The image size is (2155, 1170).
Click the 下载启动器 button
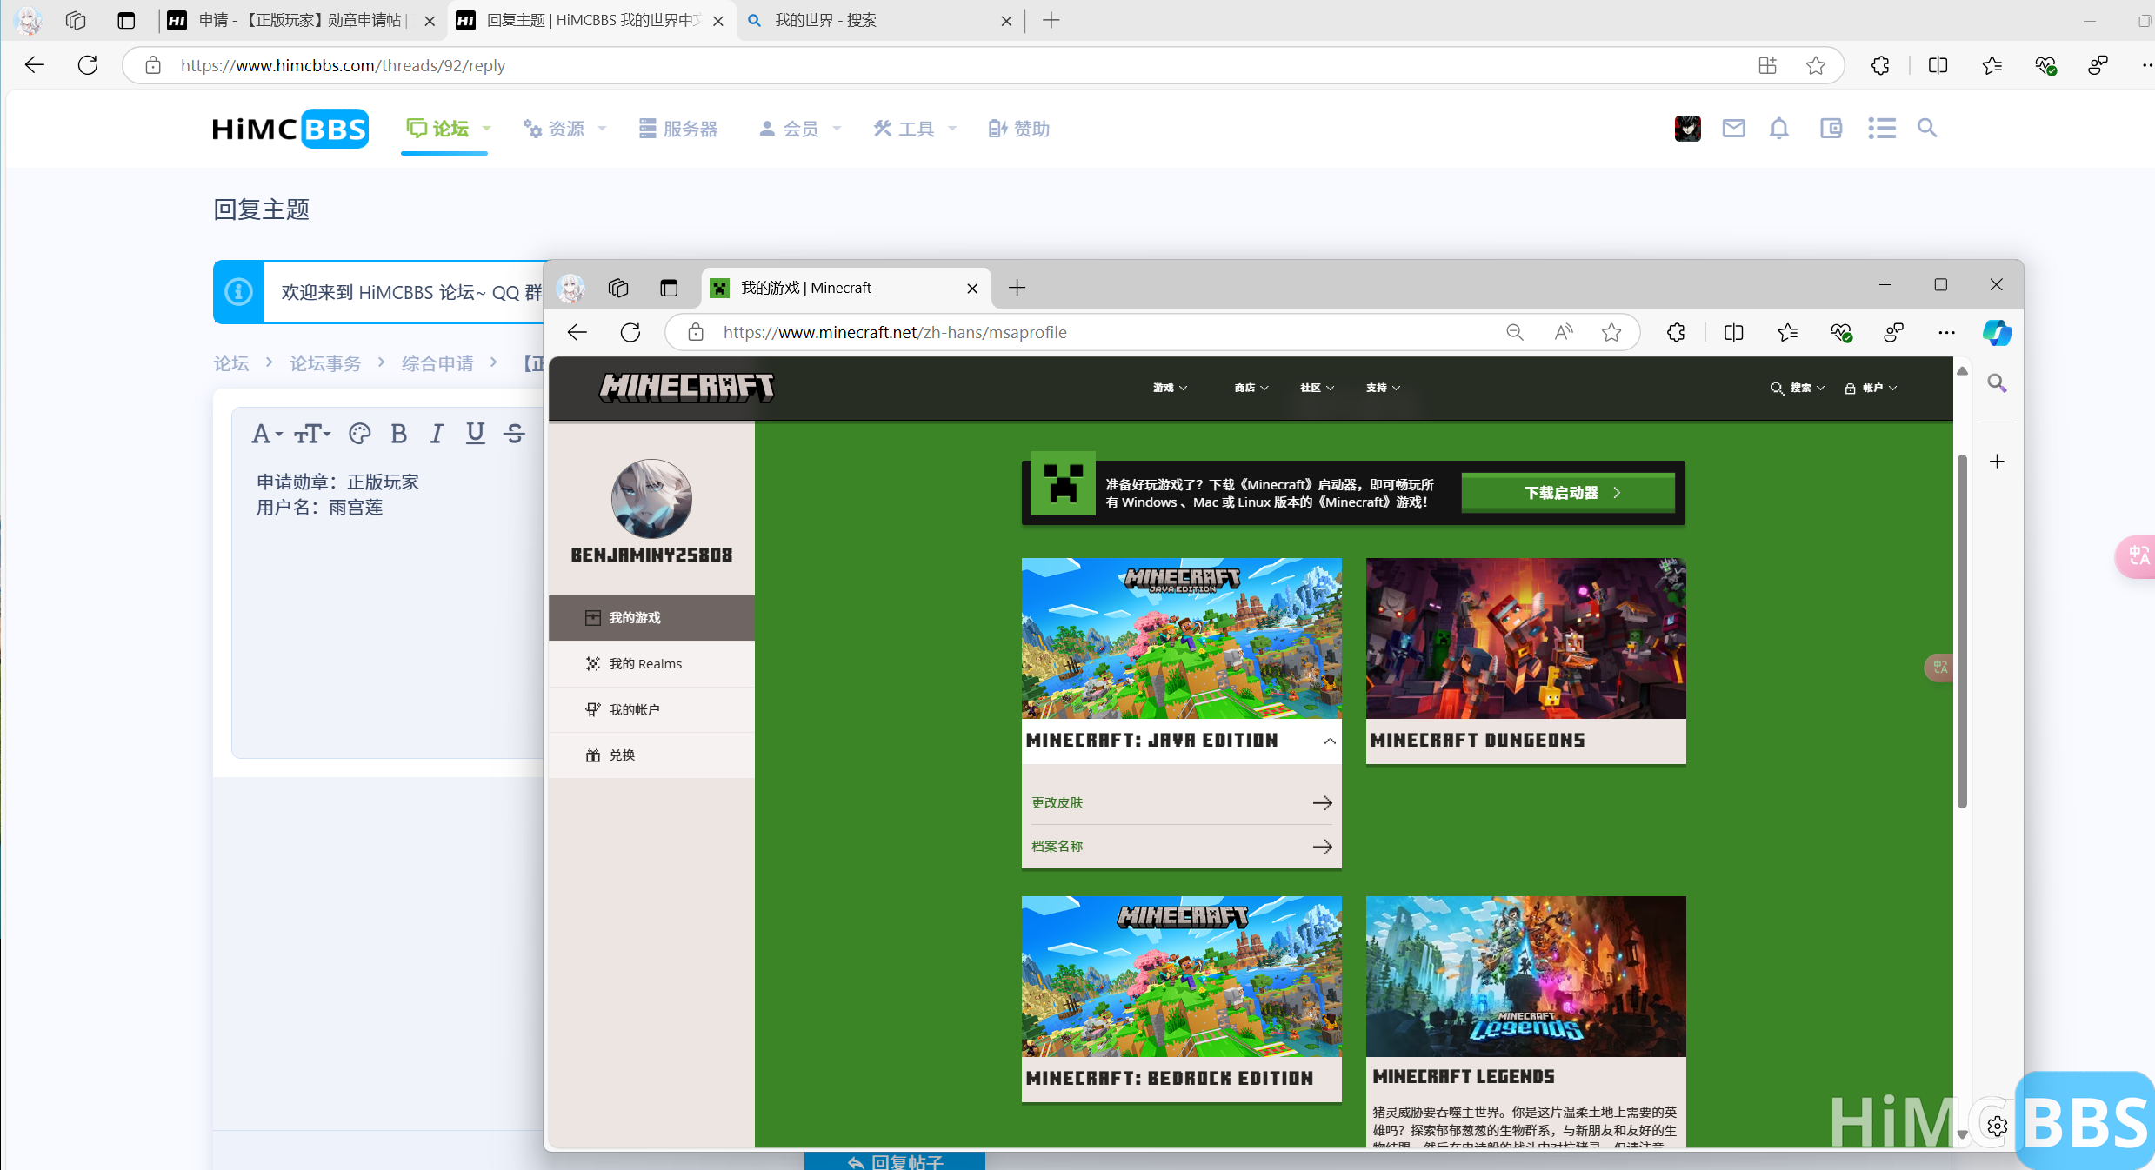point(1568,492)
